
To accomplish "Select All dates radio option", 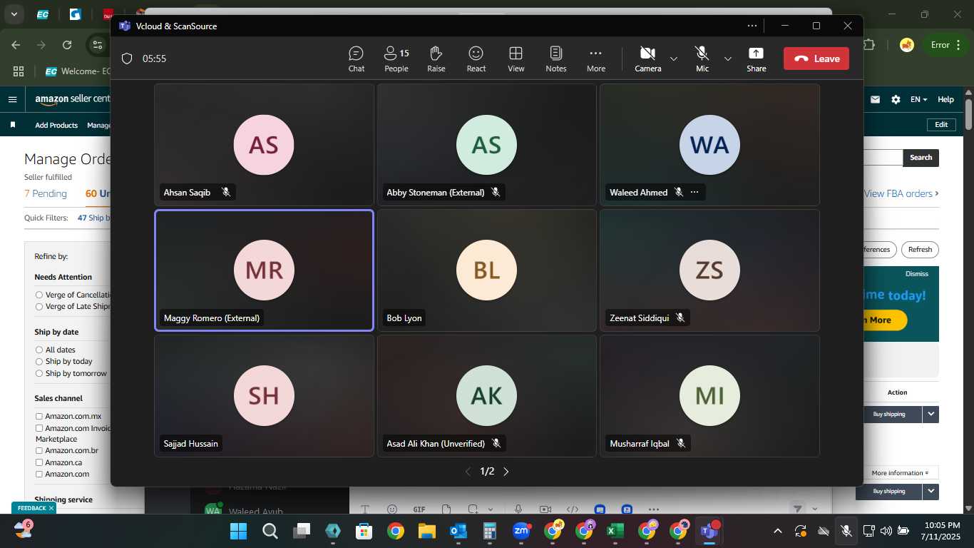I will (x=39, y=350).
